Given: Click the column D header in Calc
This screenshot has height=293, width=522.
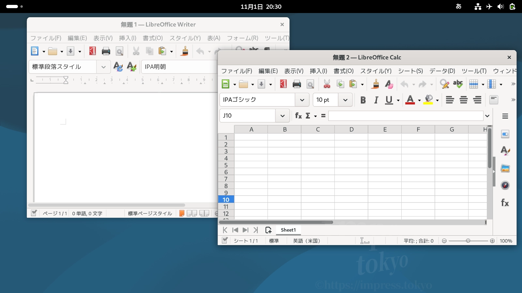Looking at the screenshot, I should click(351, 130).
